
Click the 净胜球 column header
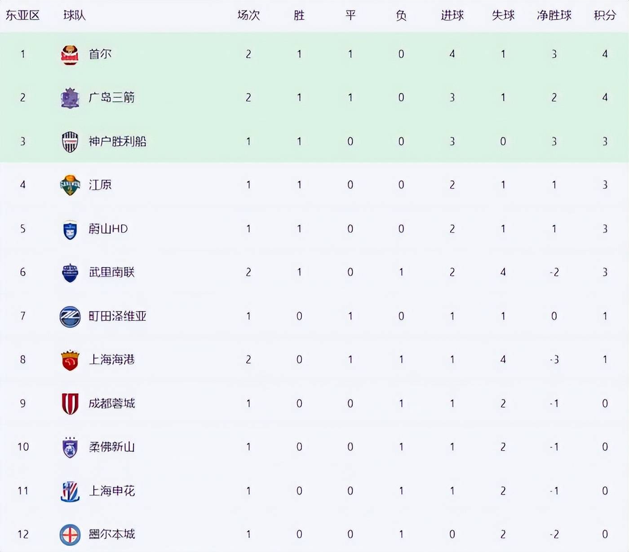(554, 15)
